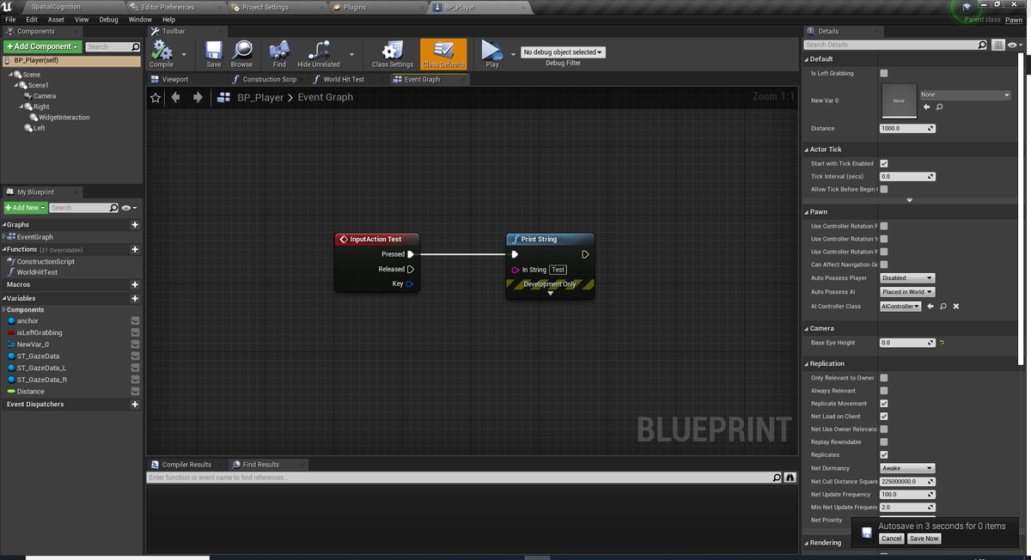Toggle Distance variable's editable eye
This screenshot has height=560, width=1031.
pos(135,391)
